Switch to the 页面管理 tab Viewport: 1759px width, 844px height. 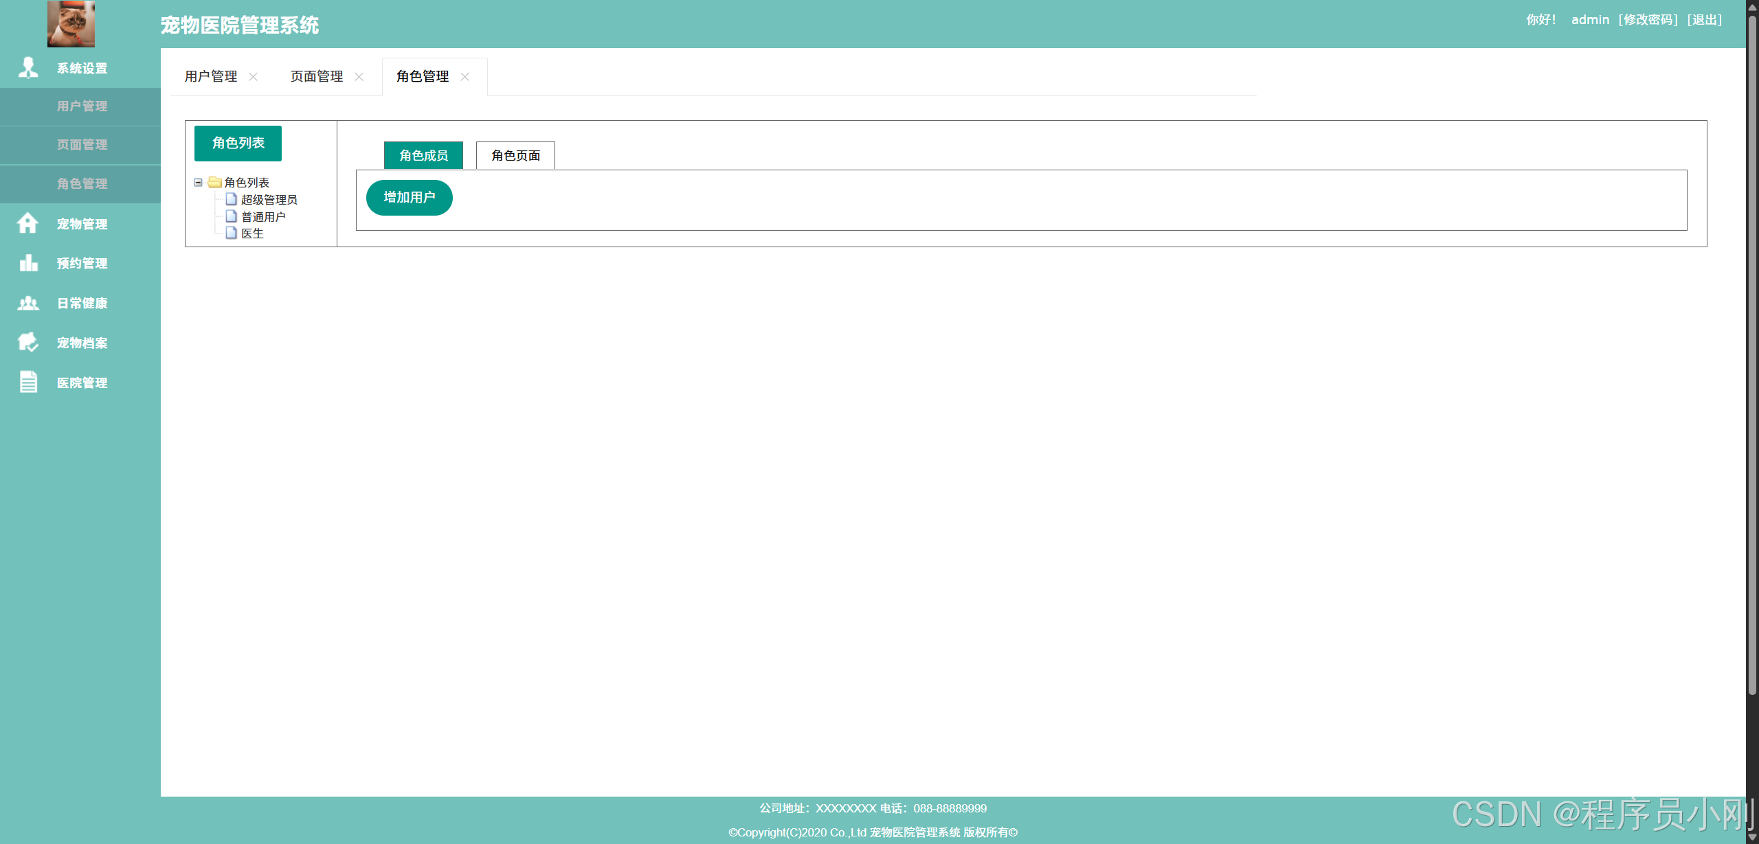317,76
